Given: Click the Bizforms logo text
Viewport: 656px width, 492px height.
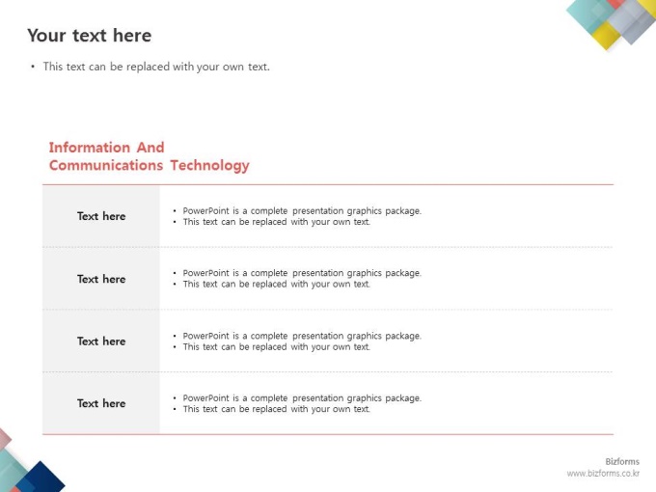Looking at the screenshot, I should (621, 462).
